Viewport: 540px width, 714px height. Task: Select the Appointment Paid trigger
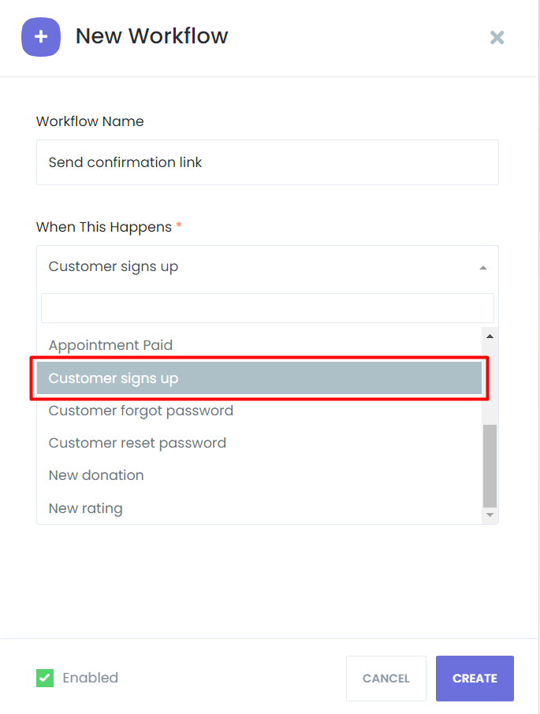pyautogui.click(x=110, y=345)
